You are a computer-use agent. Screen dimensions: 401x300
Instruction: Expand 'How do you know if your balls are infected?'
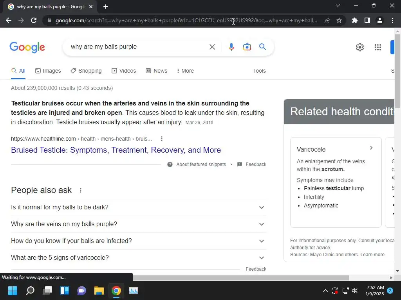(139, 241)
